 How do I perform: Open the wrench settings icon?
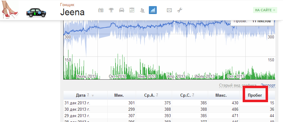tap(180, 10)
